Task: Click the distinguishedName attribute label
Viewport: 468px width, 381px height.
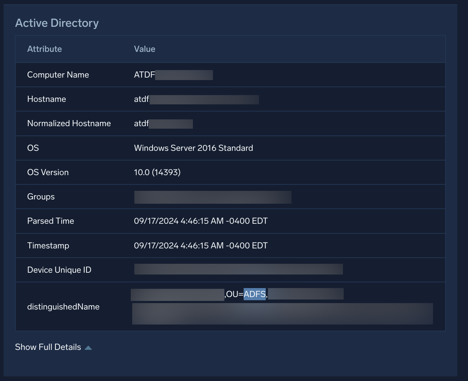Action: pyautogui.click(x=63, y=306)
